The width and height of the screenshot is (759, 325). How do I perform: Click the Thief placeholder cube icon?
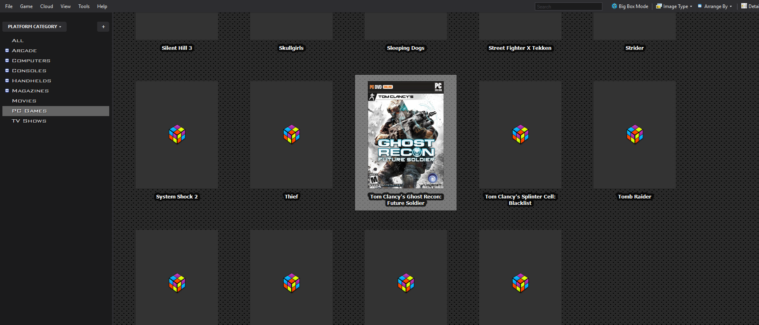[292, 134]
